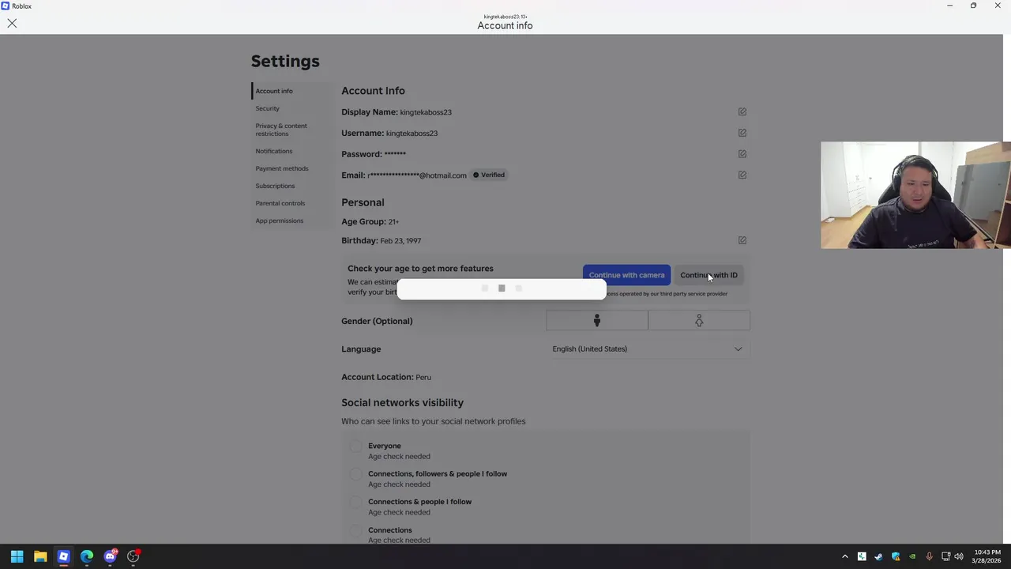Image resolution: width=1011 pixels, height=569 pixels.
Task: Edit the Birthday pencil icon
Action: [x=742, y=240]
